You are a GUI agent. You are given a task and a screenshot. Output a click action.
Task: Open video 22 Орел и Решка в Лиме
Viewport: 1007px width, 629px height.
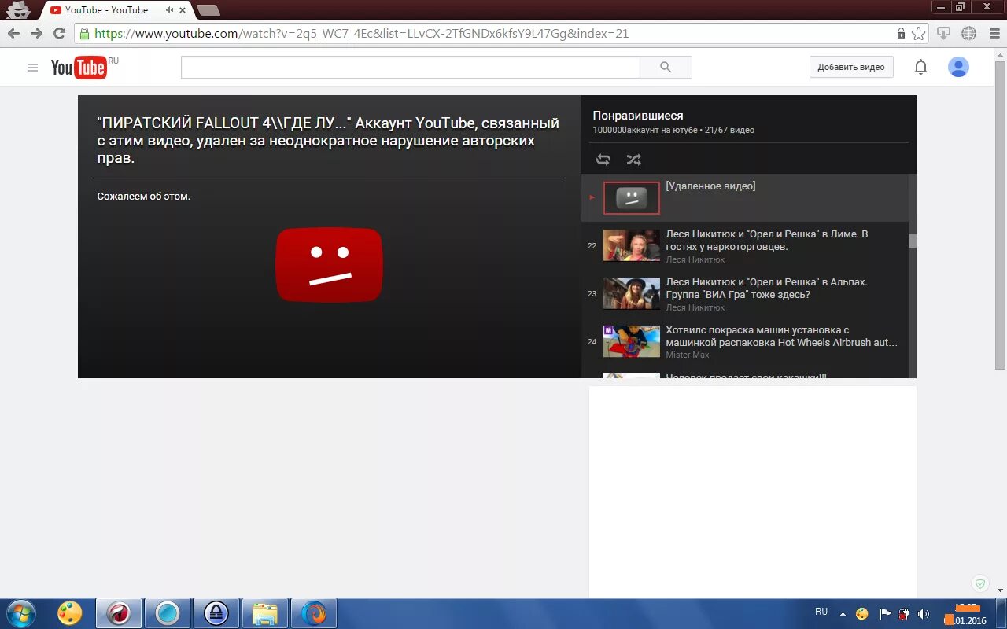coord(744,246)
